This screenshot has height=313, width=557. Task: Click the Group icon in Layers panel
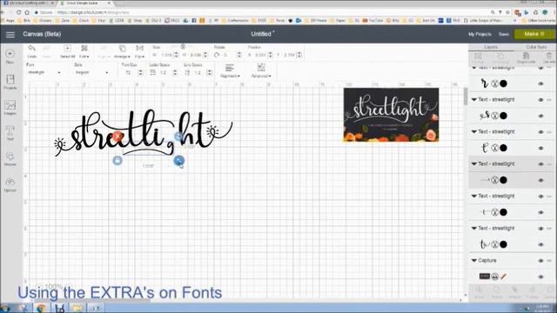[478, 56]
